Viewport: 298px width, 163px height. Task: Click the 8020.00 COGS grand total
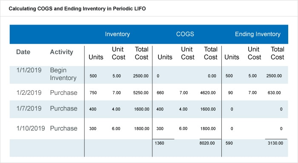[x=207, y=143]
